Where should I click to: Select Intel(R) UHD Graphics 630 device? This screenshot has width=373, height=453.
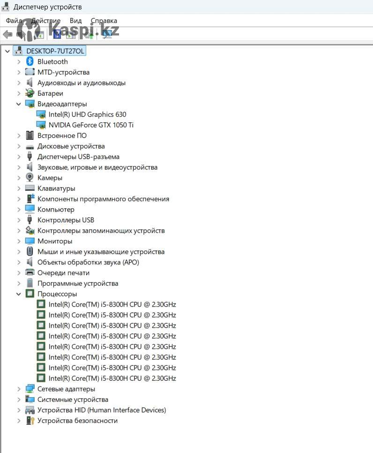pos(87,114)
